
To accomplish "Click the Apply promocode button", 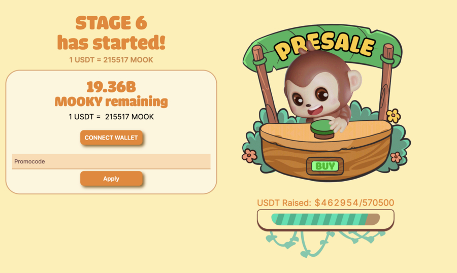I will coord(111,179).
